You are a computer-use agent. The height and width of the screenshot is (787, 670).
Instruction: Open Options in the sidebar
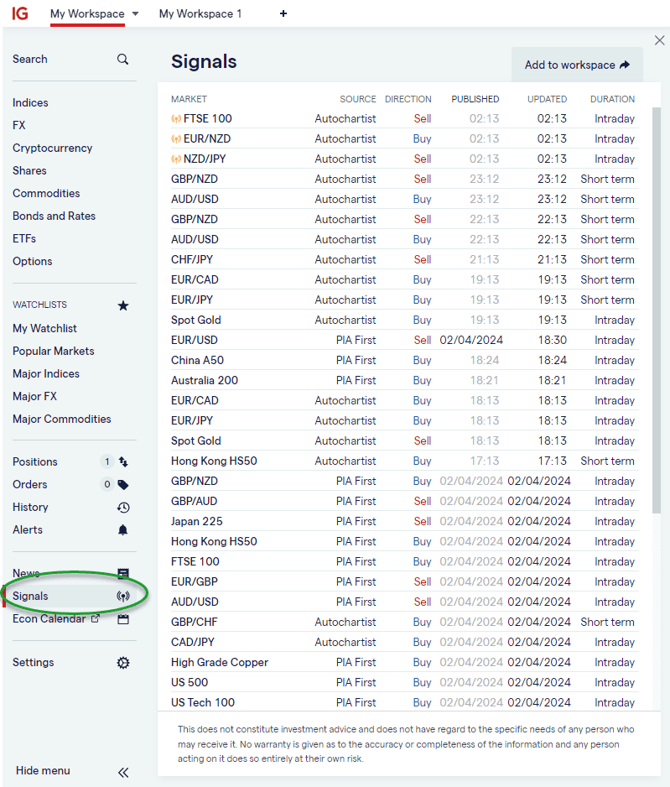[33, 262]
